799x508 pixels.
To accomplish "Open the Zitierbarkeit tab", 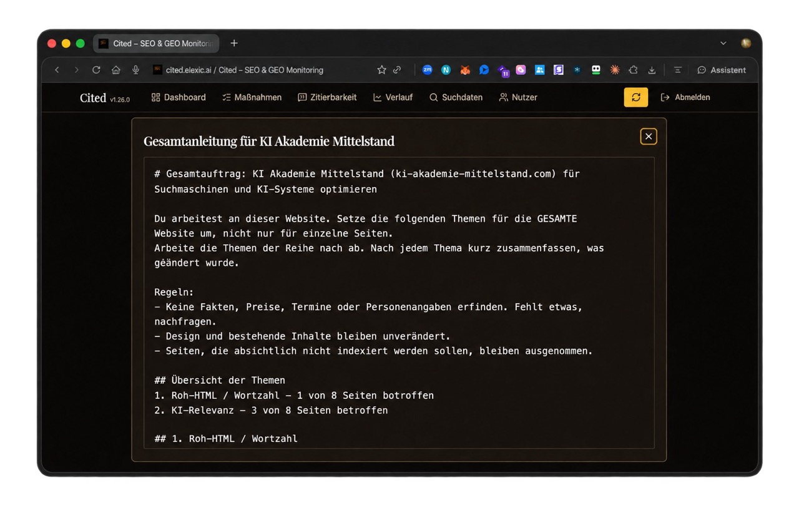I will (x=327, y=97).
